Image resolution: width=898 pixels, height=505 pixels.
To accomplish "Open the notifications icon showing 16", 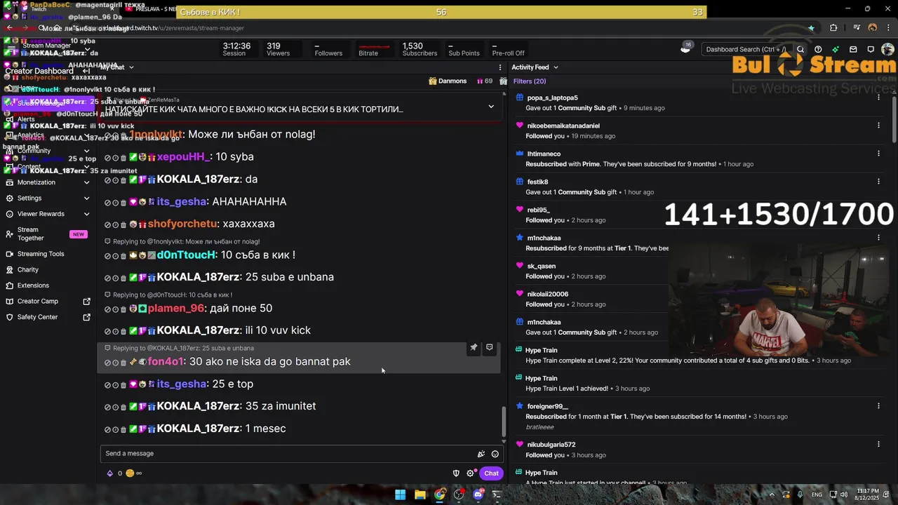I will click(x=686, y=48).
